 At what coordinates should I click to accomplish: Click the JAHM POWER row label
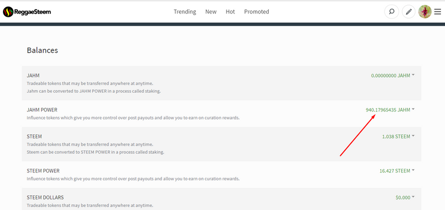pos(42,110)
